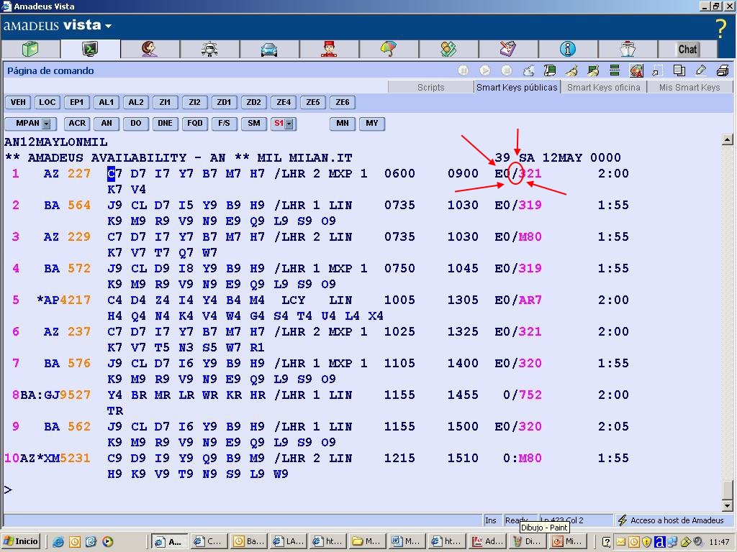Open the Inicio start button
Screen dimensions: 737x552
coord(21,541)
